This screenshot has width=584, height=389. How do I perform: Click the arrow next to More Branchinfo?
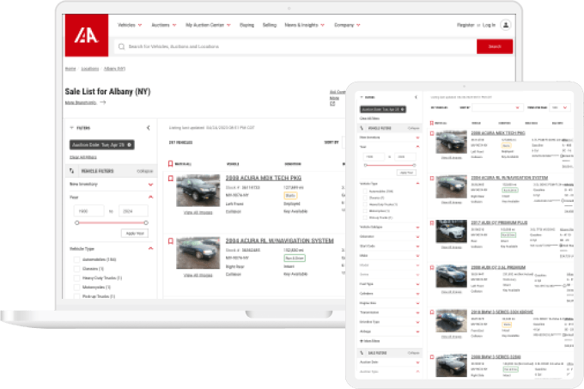[103, 102]
